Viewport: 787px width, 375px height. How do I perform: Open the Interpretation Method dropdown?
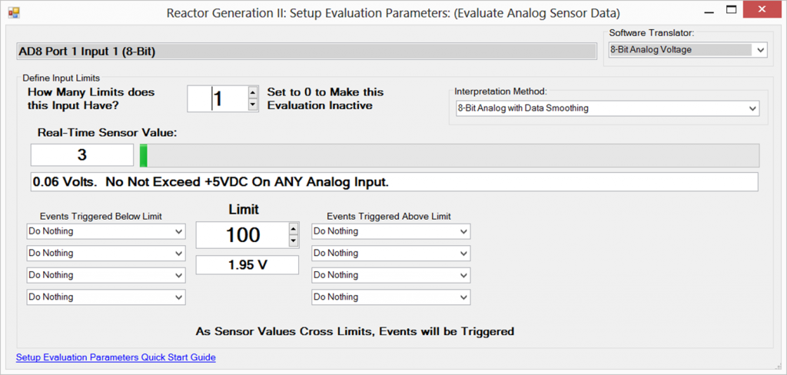click(x=608, y=108)
